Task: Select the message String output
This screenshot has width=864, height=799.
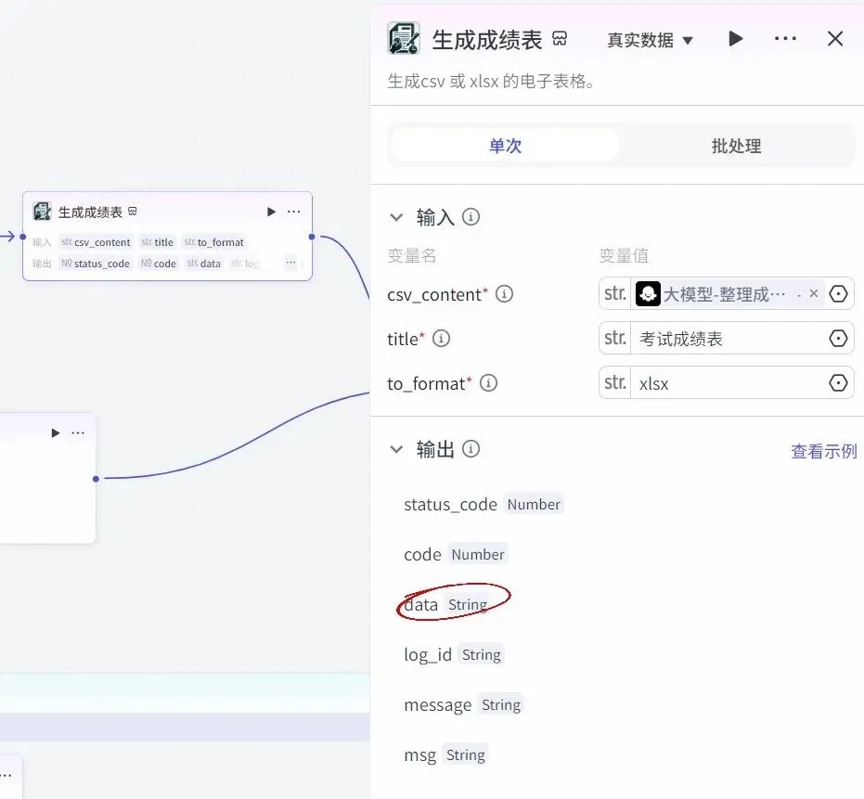Action: (463, 704)
